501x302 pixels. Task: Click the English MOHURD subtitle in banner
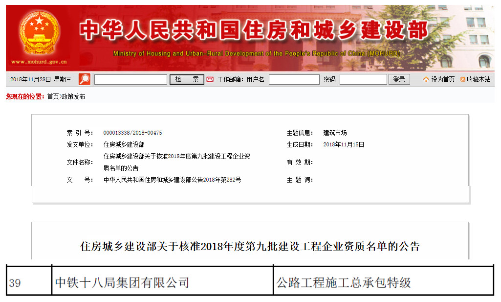257,53
